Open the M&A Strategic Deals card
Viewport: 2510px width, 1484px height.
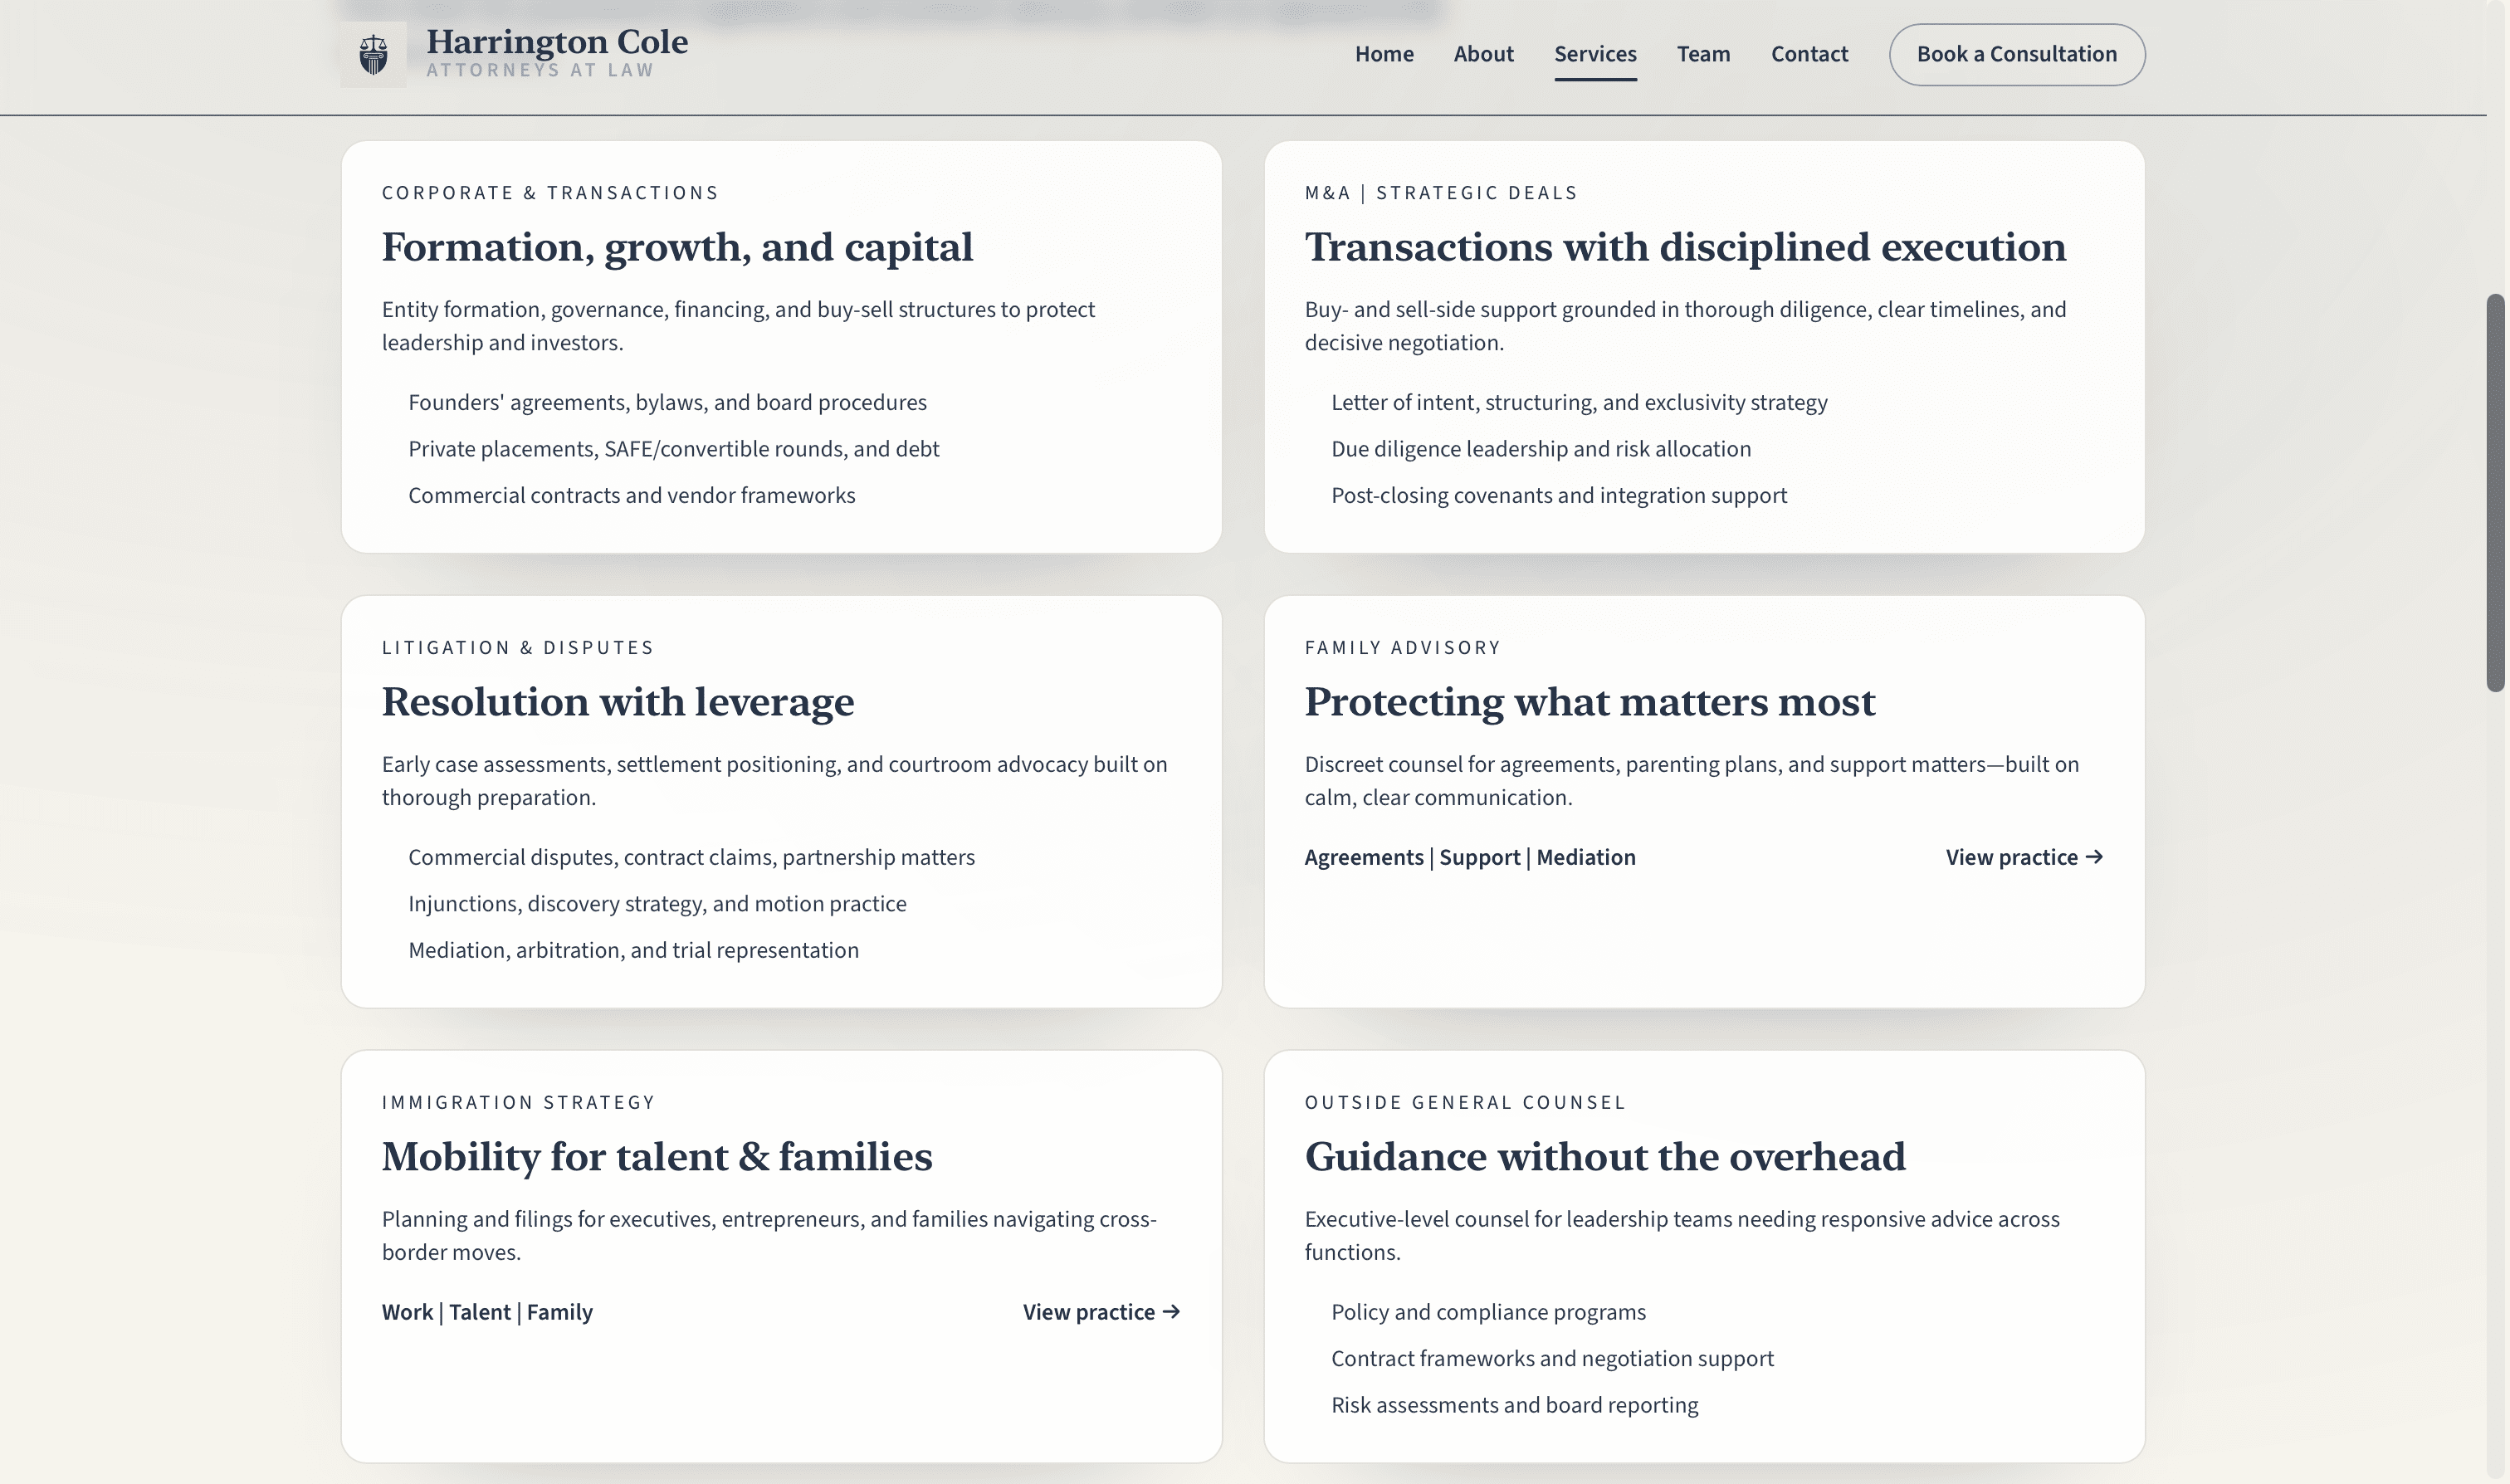tap(1685, 247)
